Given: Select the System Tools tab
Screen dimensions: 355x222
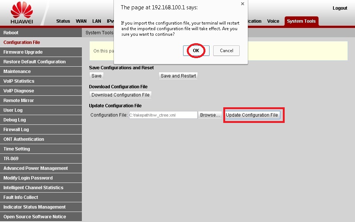Looking at the screenshot, I should [x=301, y=21].
